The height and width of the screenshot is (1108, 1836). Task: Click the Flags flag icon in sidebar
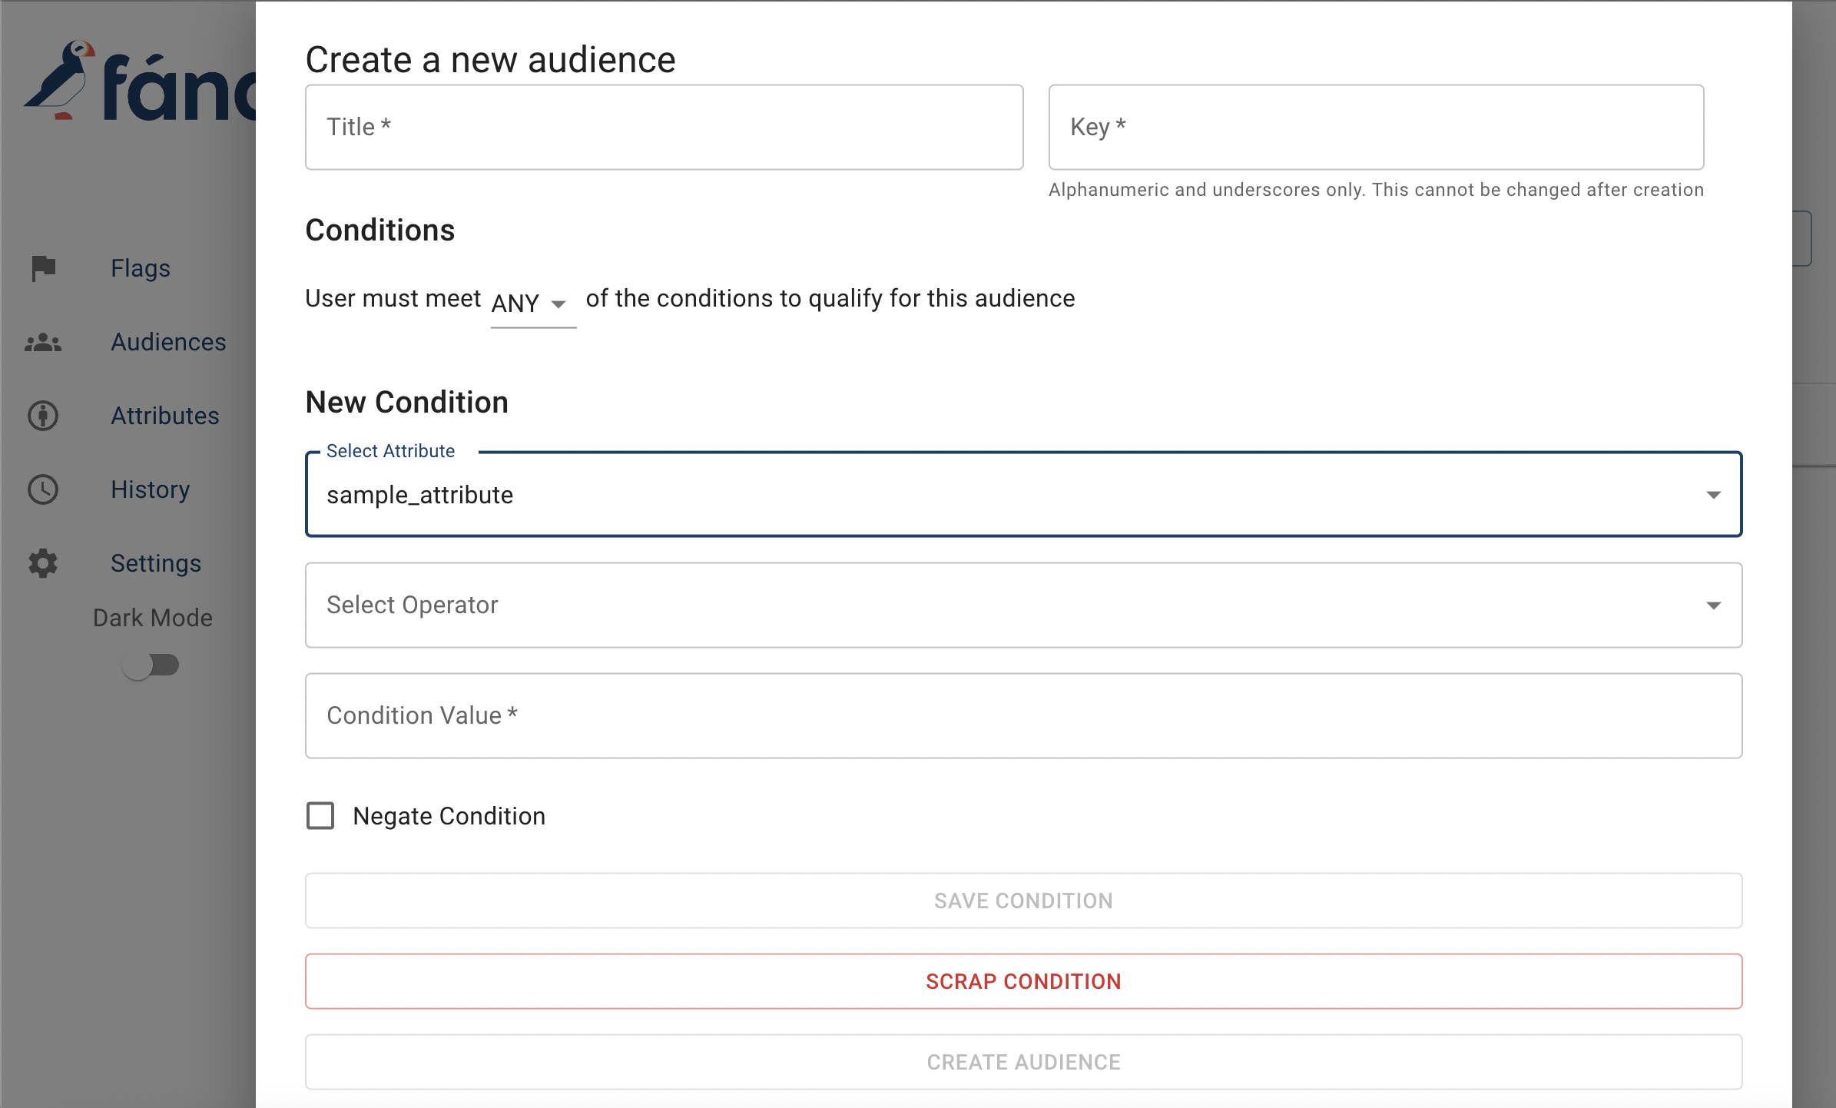[x=44, y=268]
